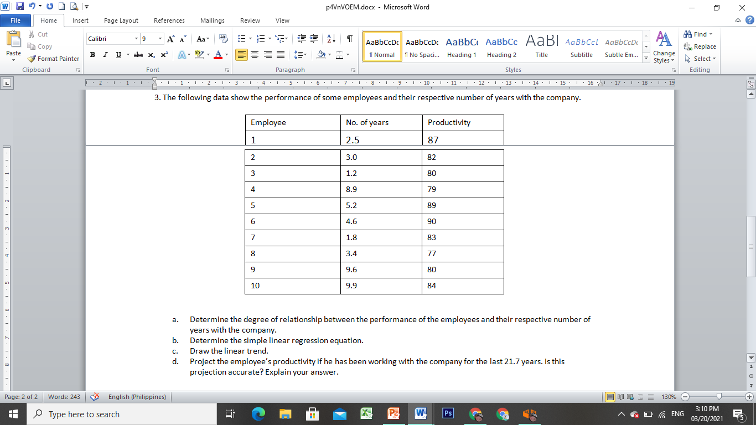756x425 pixels.
Task: Switch to the Mailings tab
Action: point(212,20)
